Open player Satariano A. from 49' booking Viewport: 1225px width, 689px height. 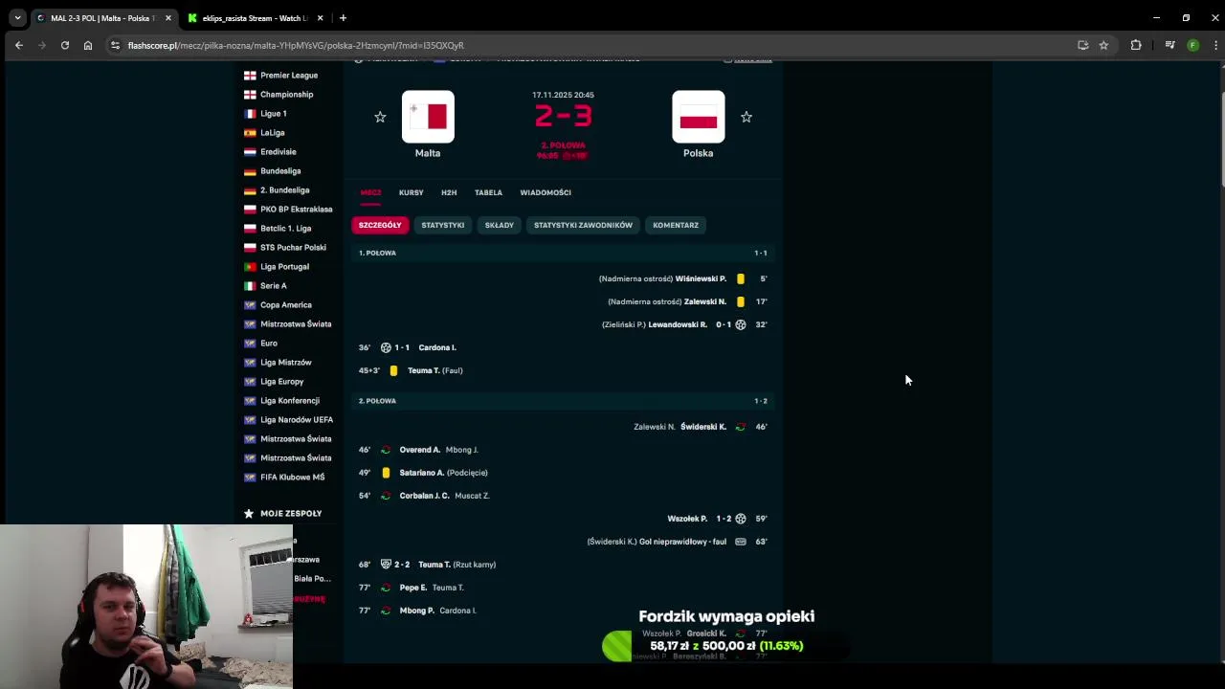pos(422,473)
